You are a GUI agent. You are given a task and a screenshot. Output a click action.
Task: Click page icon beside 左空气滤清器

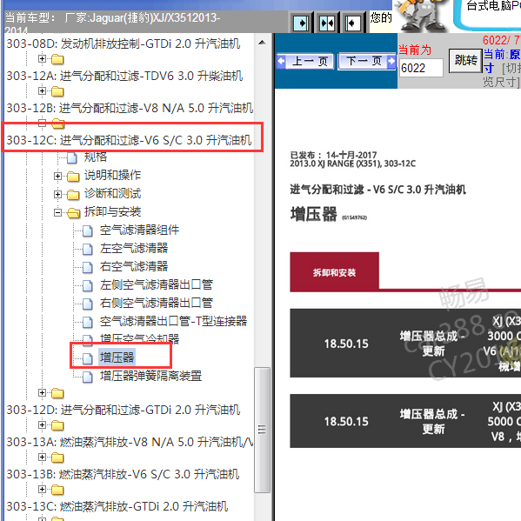click(88, 249)
